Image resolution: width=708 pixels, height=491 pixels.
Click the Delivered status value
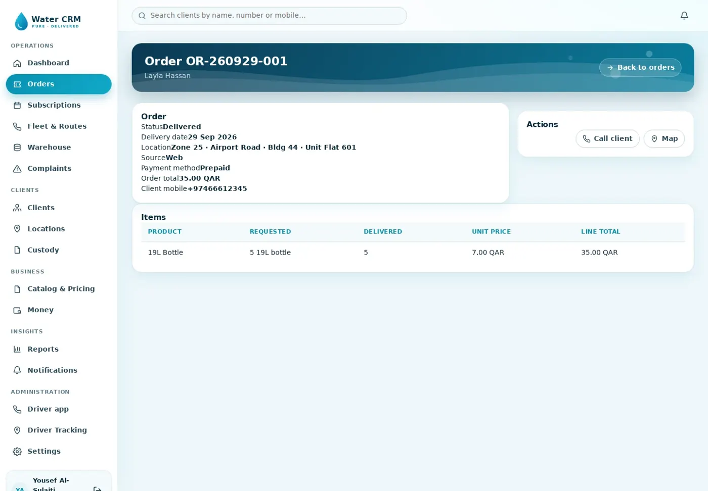tap(182, 127)
